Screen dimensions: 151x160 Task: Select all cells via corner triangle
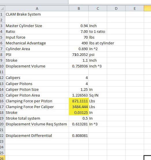coord(2,8)
